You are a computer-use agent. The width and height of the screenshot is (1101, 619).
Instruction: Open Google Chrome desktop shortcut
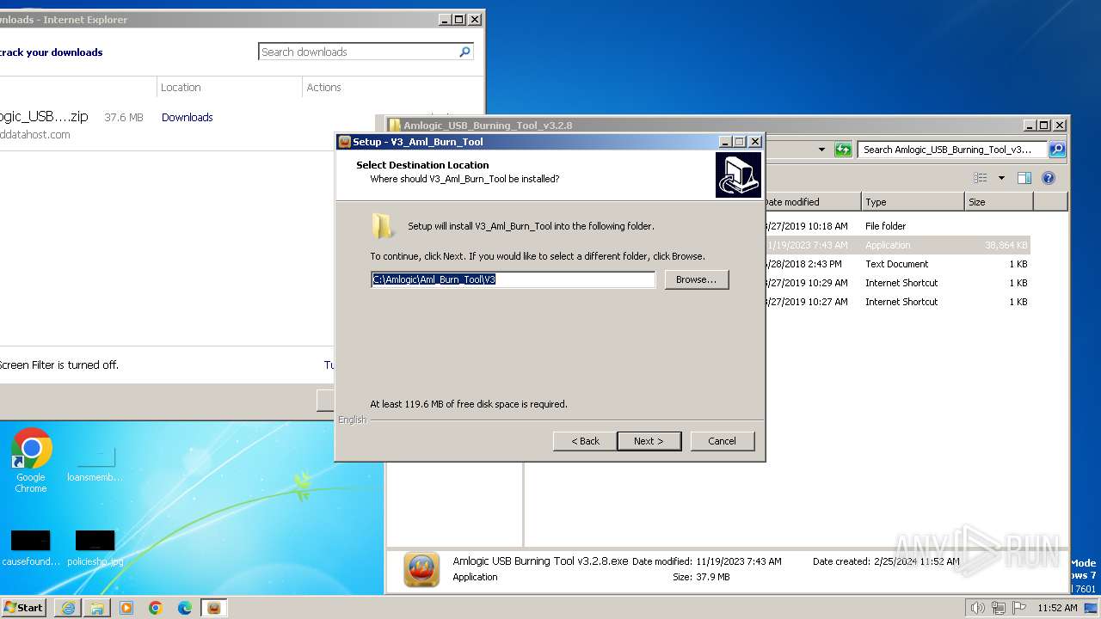(31, 461)
